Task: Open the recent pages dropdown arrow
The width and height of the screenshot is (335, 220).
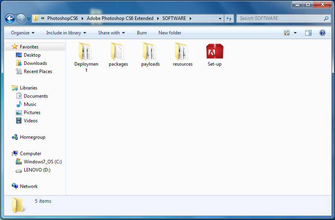Action: pos(29,19)
